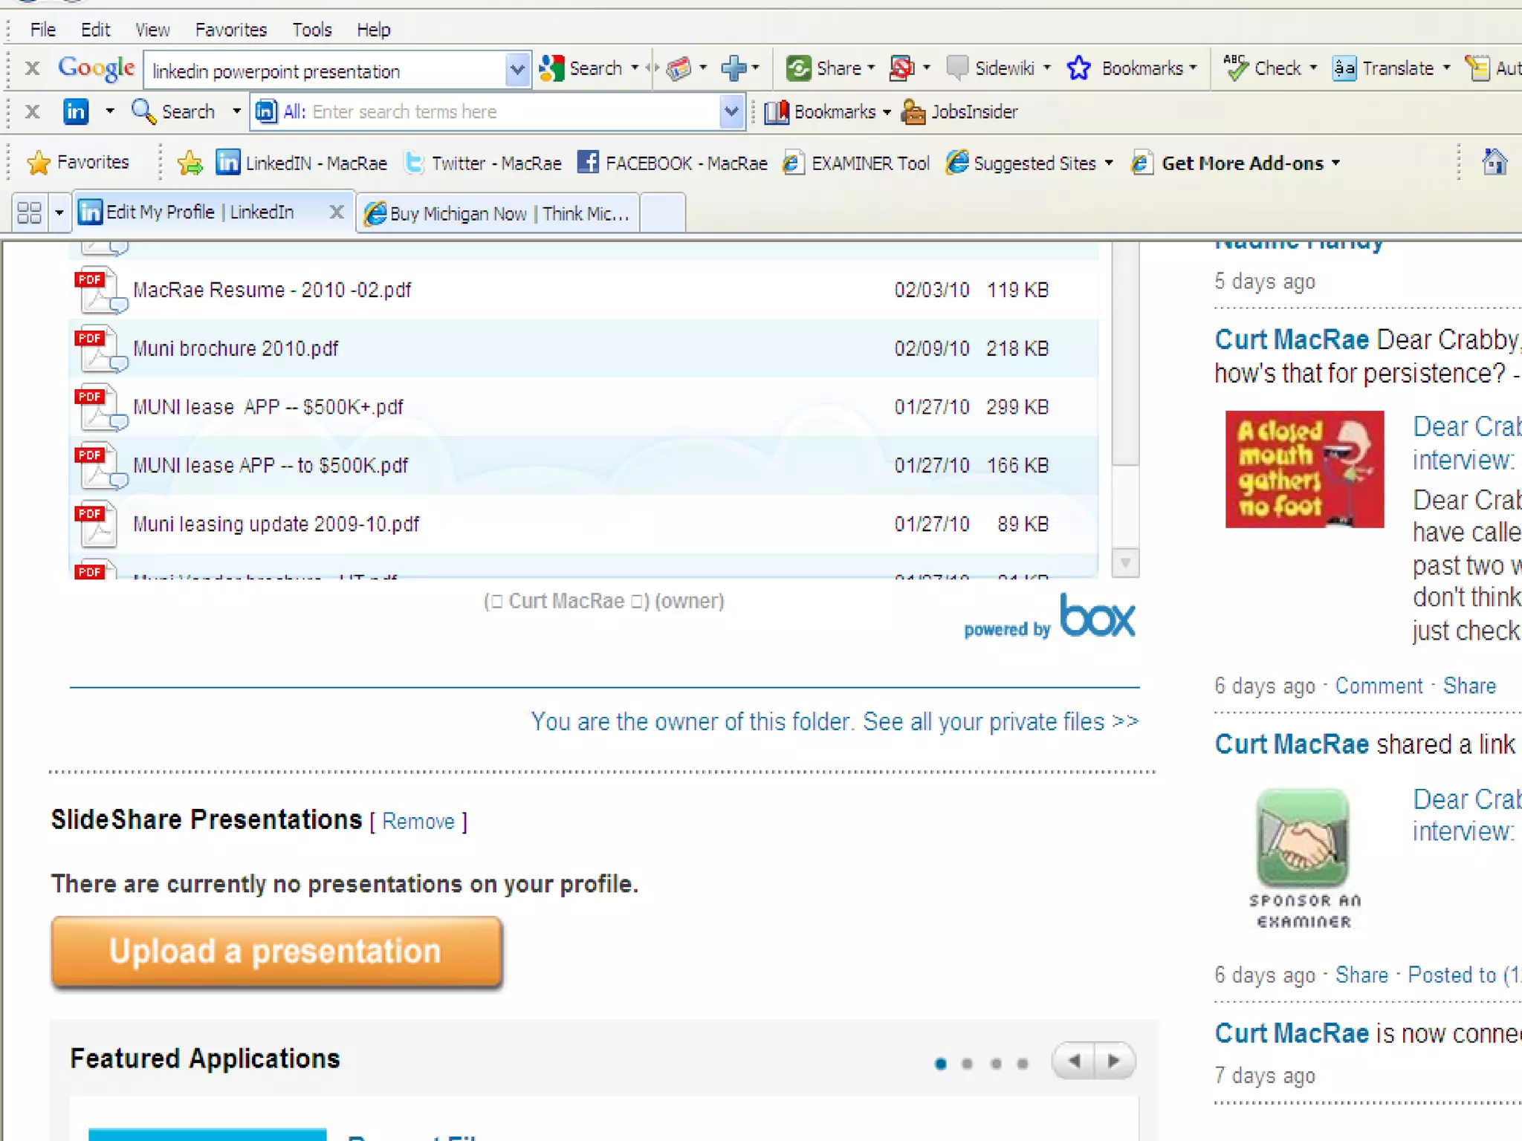This screenshot has height=1141, width=1522.
Task: Open the Sidewiki dropdown arrow
Action: (x=1047, y=68)
